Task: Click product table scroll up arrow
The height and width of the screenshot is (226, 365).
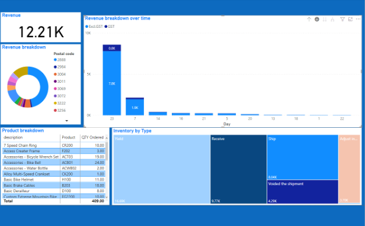Action: (107, 138)
